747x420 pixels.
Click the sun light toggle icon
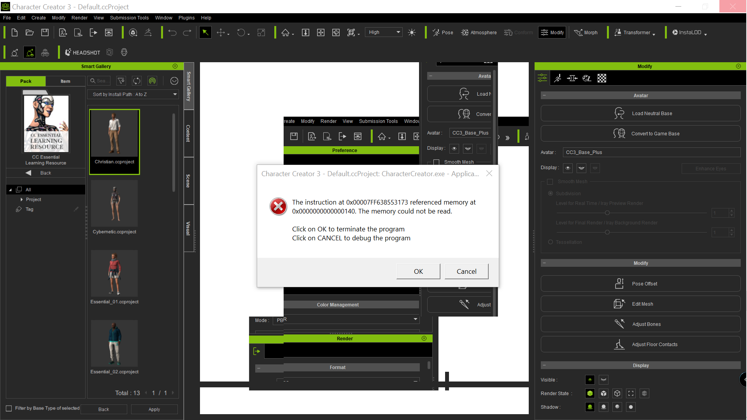(x=412, y=33)
